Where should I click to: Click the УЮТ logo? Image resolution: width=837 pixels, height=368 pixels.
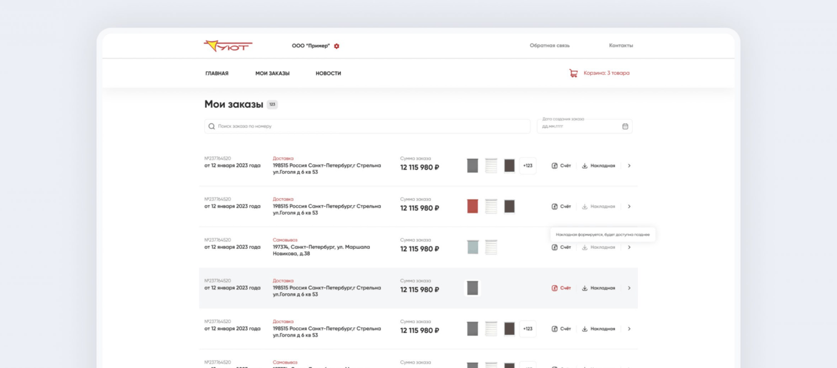point(228,46)
